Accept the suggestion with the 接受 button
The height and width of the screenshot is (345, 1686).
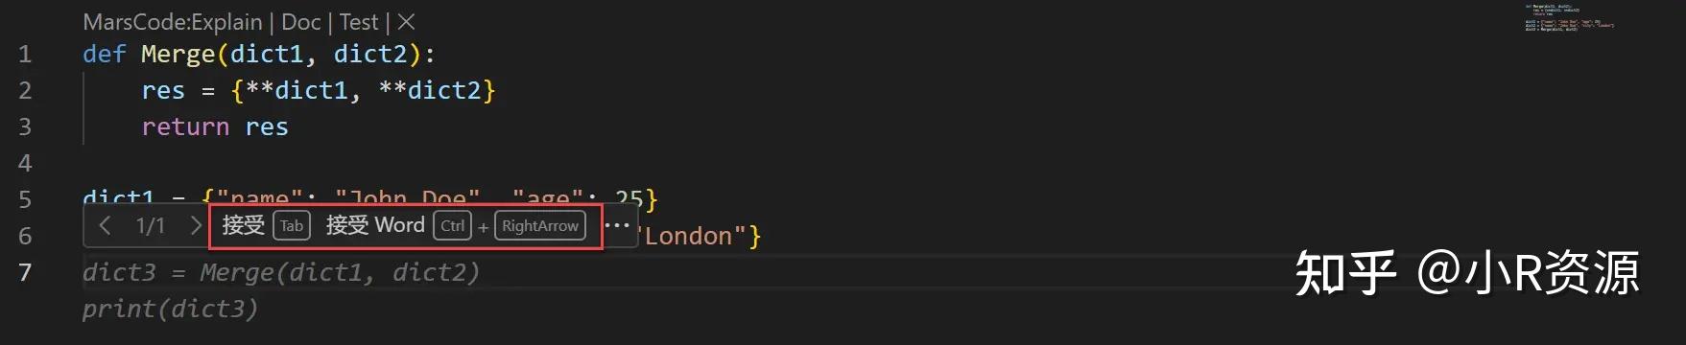point(243,225)
